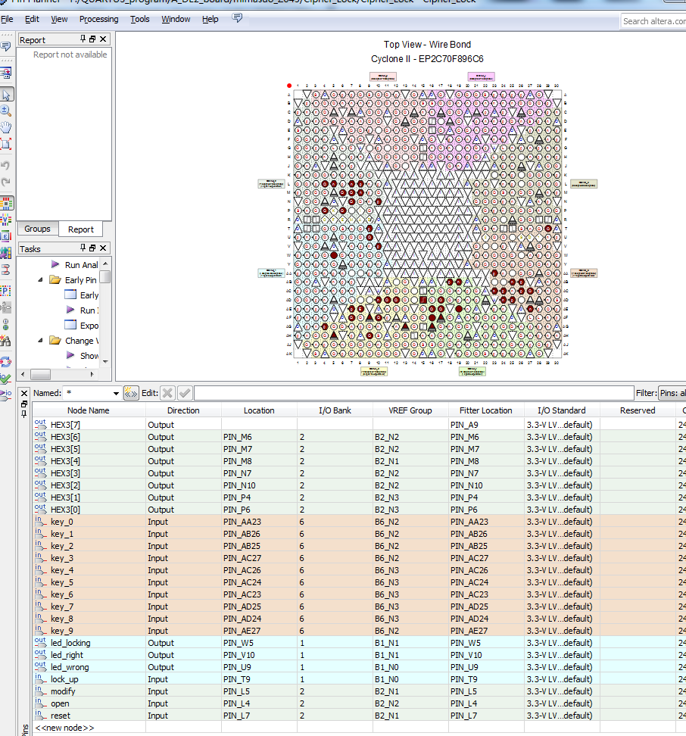Switch to the Groups tab
686x736 pixels.
tap(37, 229)
